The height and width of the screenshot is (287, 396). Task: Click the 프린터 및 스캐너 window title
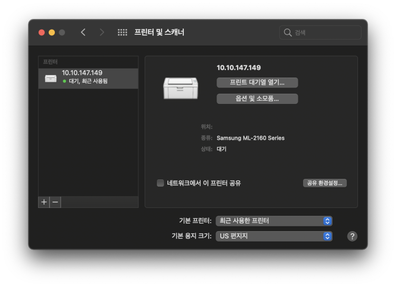coord(159,32)
